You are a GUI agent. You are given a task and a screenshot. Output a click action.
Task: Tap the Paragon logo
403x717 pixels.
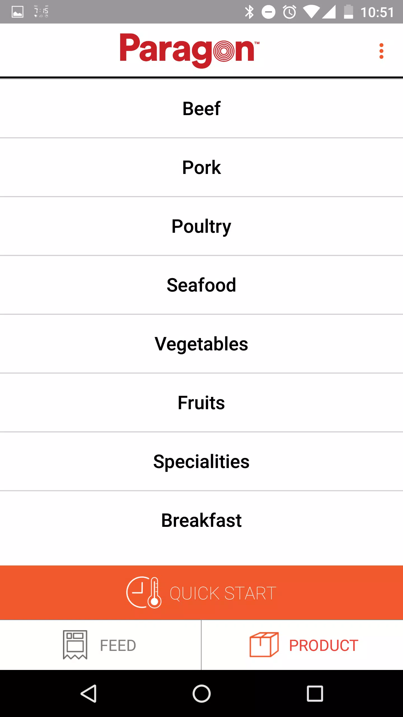190,50
